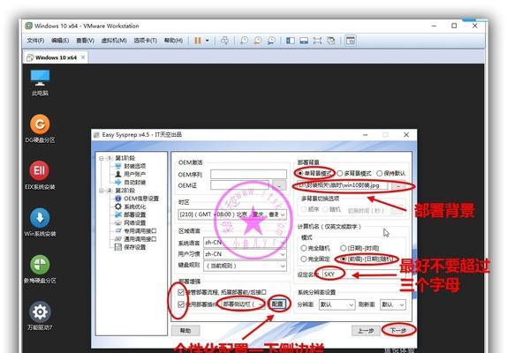Toggle 使用部署插件 checkbox
The width and height of the screenshot is (507, 353).
181,304
